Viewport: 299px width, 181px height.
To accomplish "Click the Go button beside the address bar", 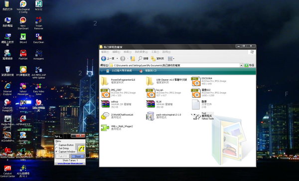I will 250,65.
